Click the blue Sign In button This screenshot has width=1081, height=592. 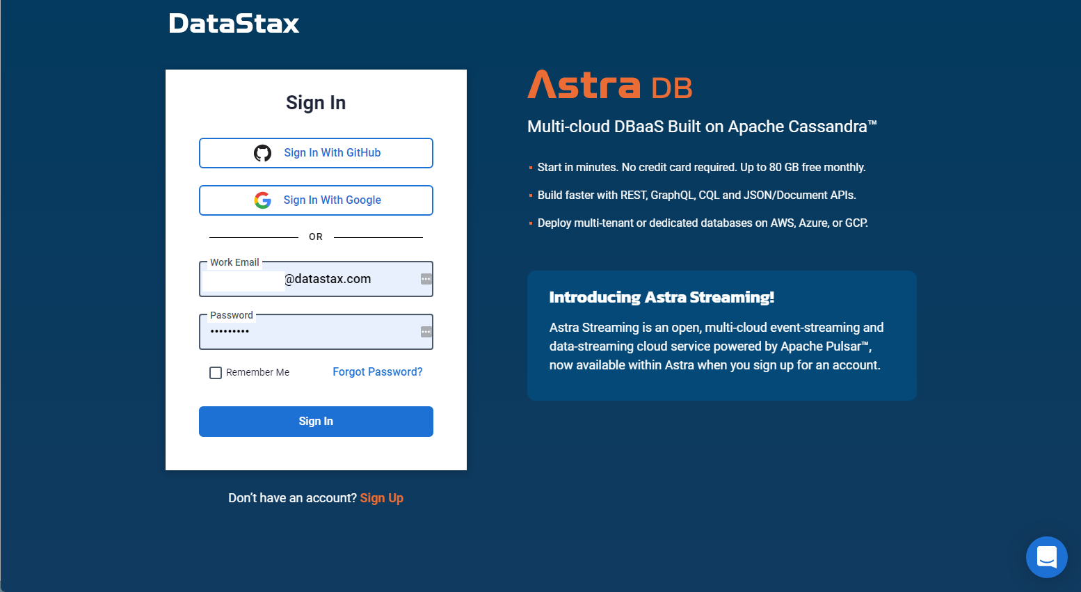coord(316,422)
